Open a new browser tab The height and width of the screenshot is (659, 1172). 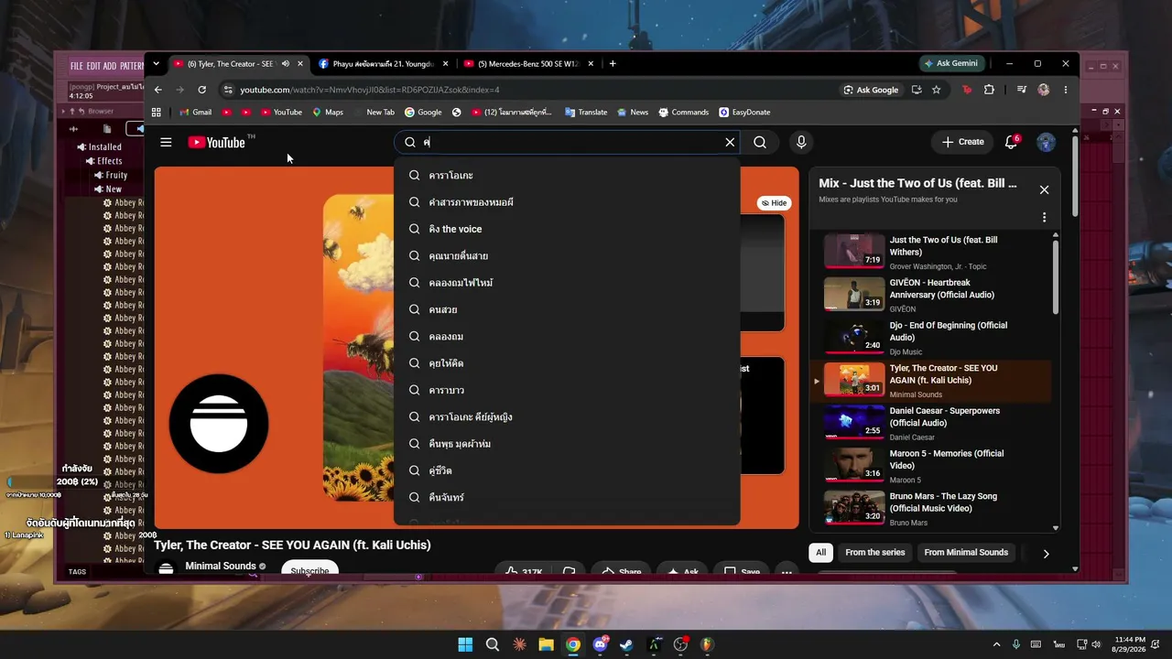(613, 64)
